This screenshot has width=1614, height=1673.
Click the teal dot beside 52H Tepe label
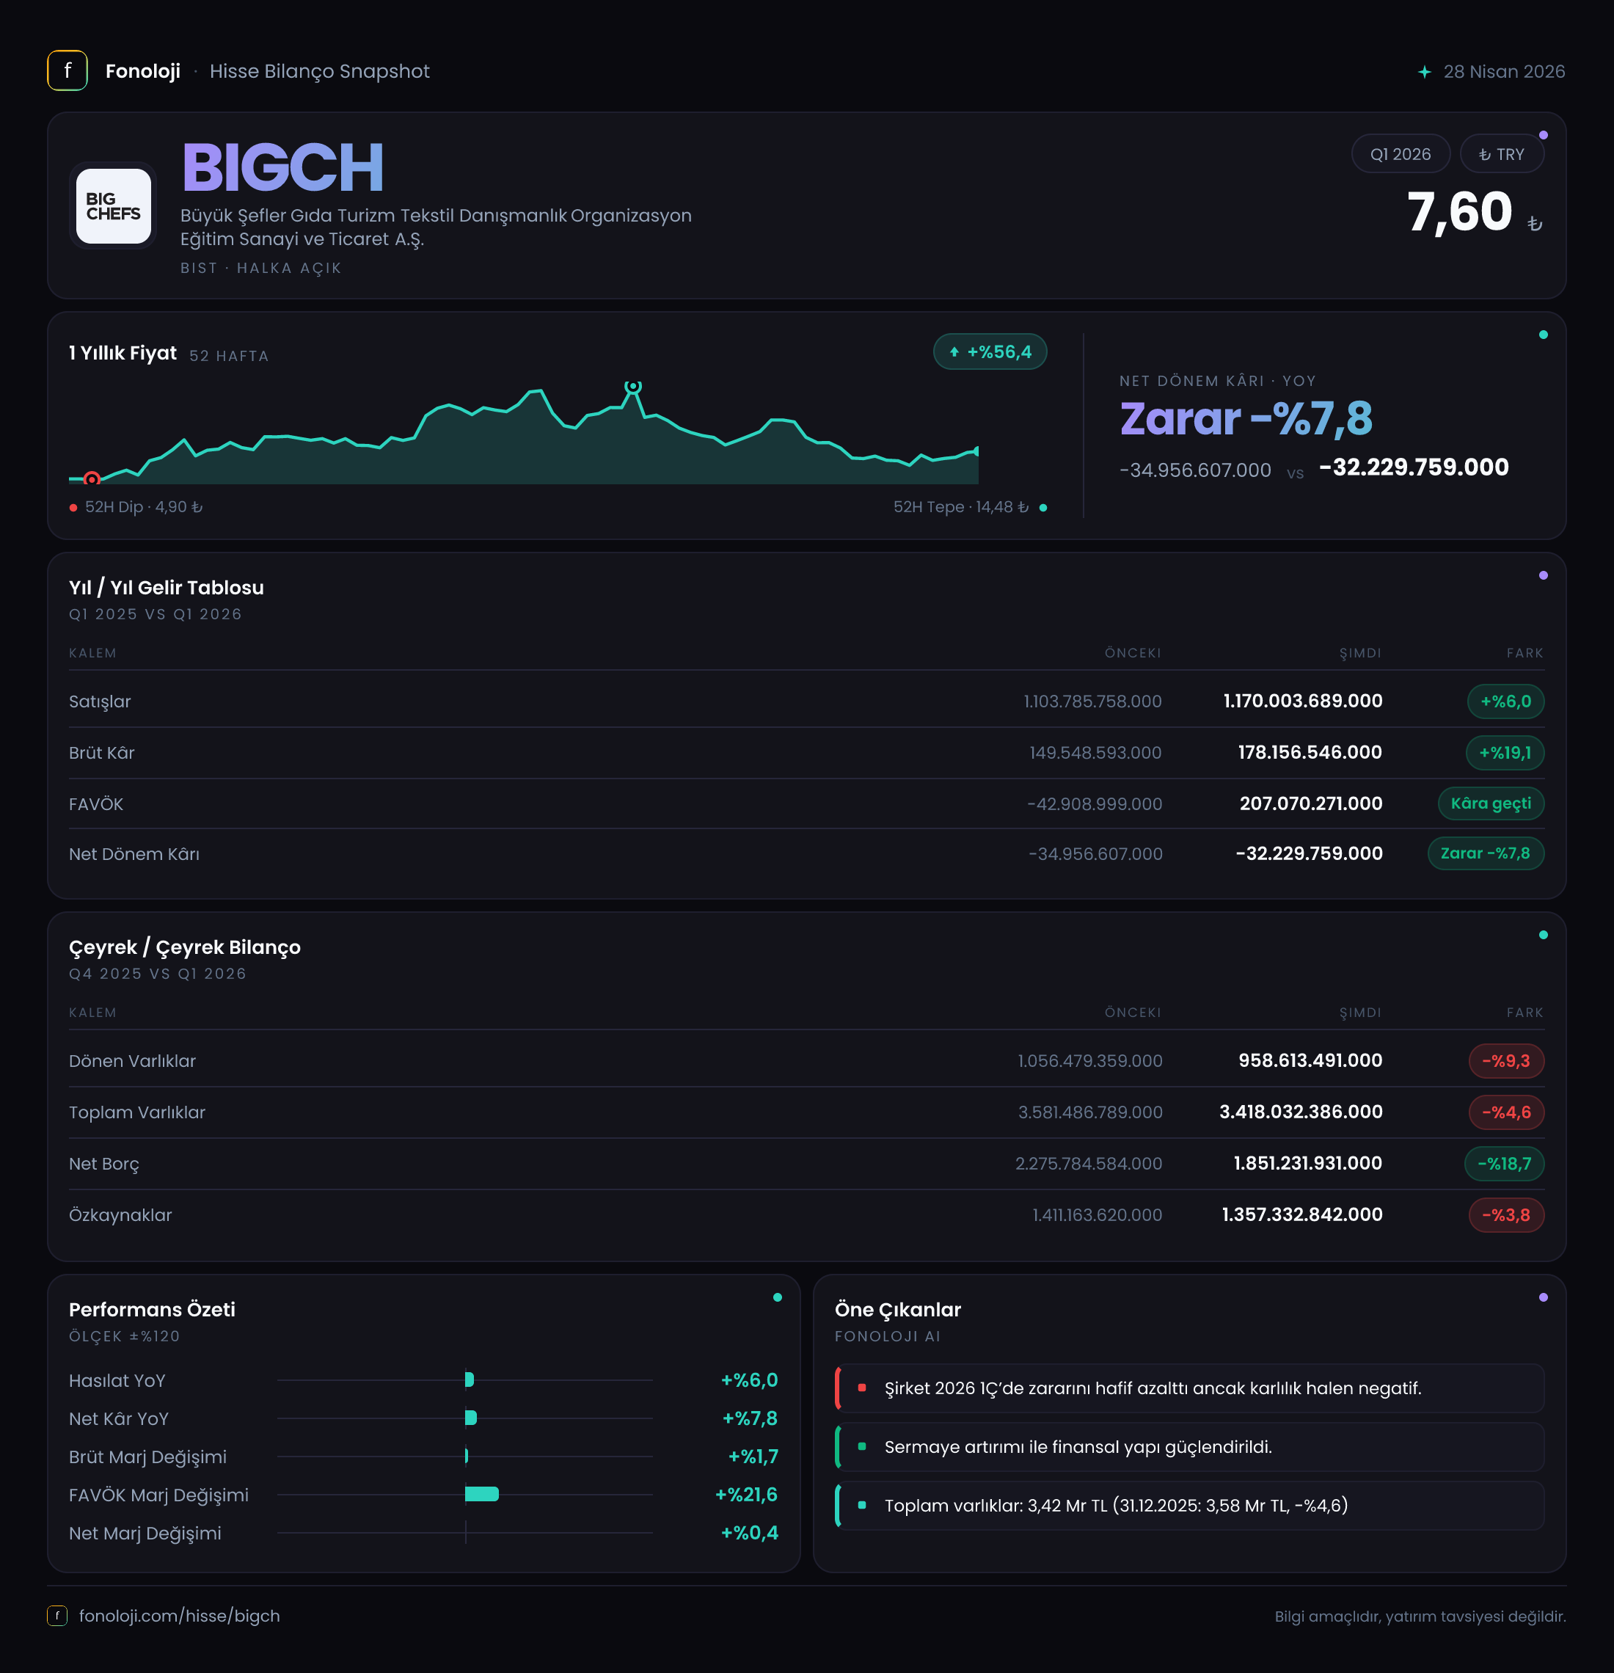(x=1043, y=508)
